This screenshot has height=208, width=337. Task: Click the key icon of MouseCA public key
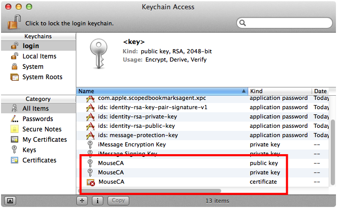(90, 163)
